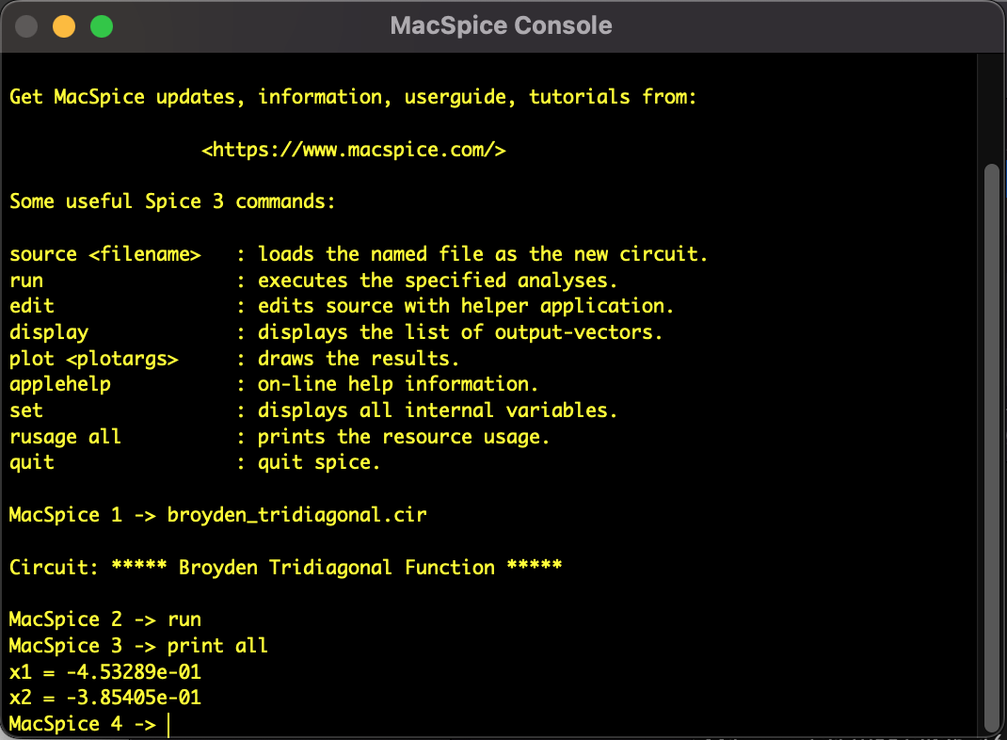Place cursor at the MacSpice 4 prompt
1007x740 pixels.
point(169,724)
